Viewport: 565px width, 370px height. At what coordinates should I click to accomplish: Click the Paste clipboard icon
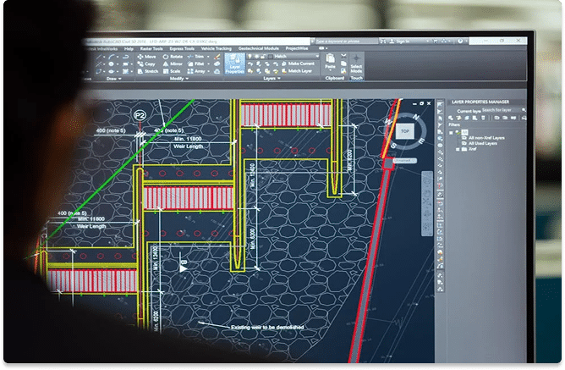(x=331, y=64)
